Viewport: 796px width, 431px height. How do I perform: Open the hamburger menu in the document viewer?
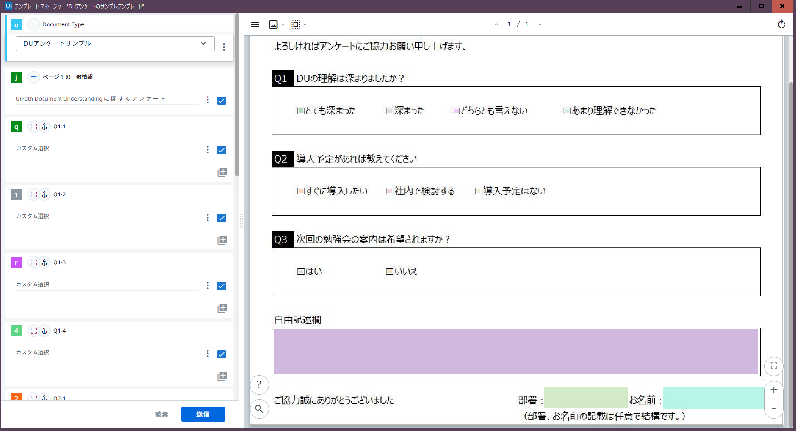click(x=255, y=24)
